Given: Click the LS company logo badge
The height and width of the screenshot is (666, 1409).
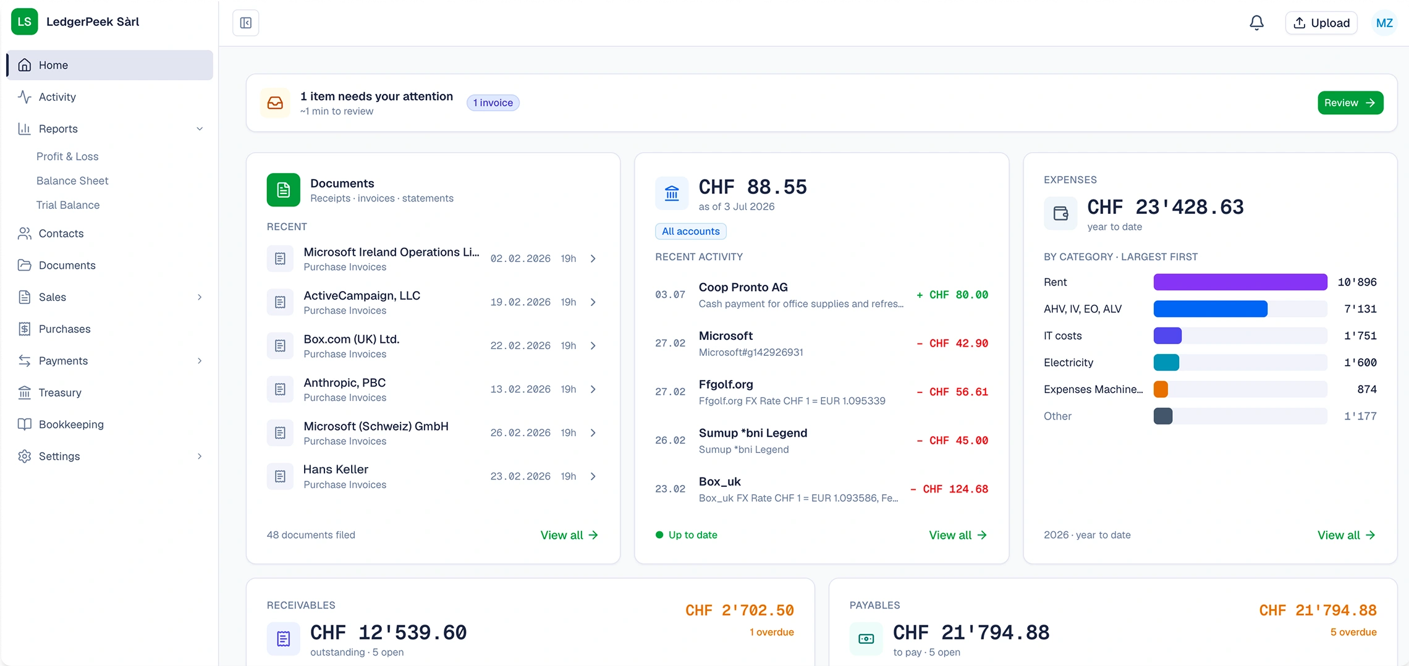Looking at the screenshot, I should [x=25, y=22].
